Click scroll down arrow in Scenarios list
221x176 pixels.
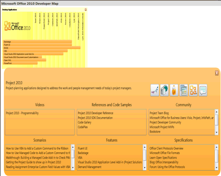(73, 168)
